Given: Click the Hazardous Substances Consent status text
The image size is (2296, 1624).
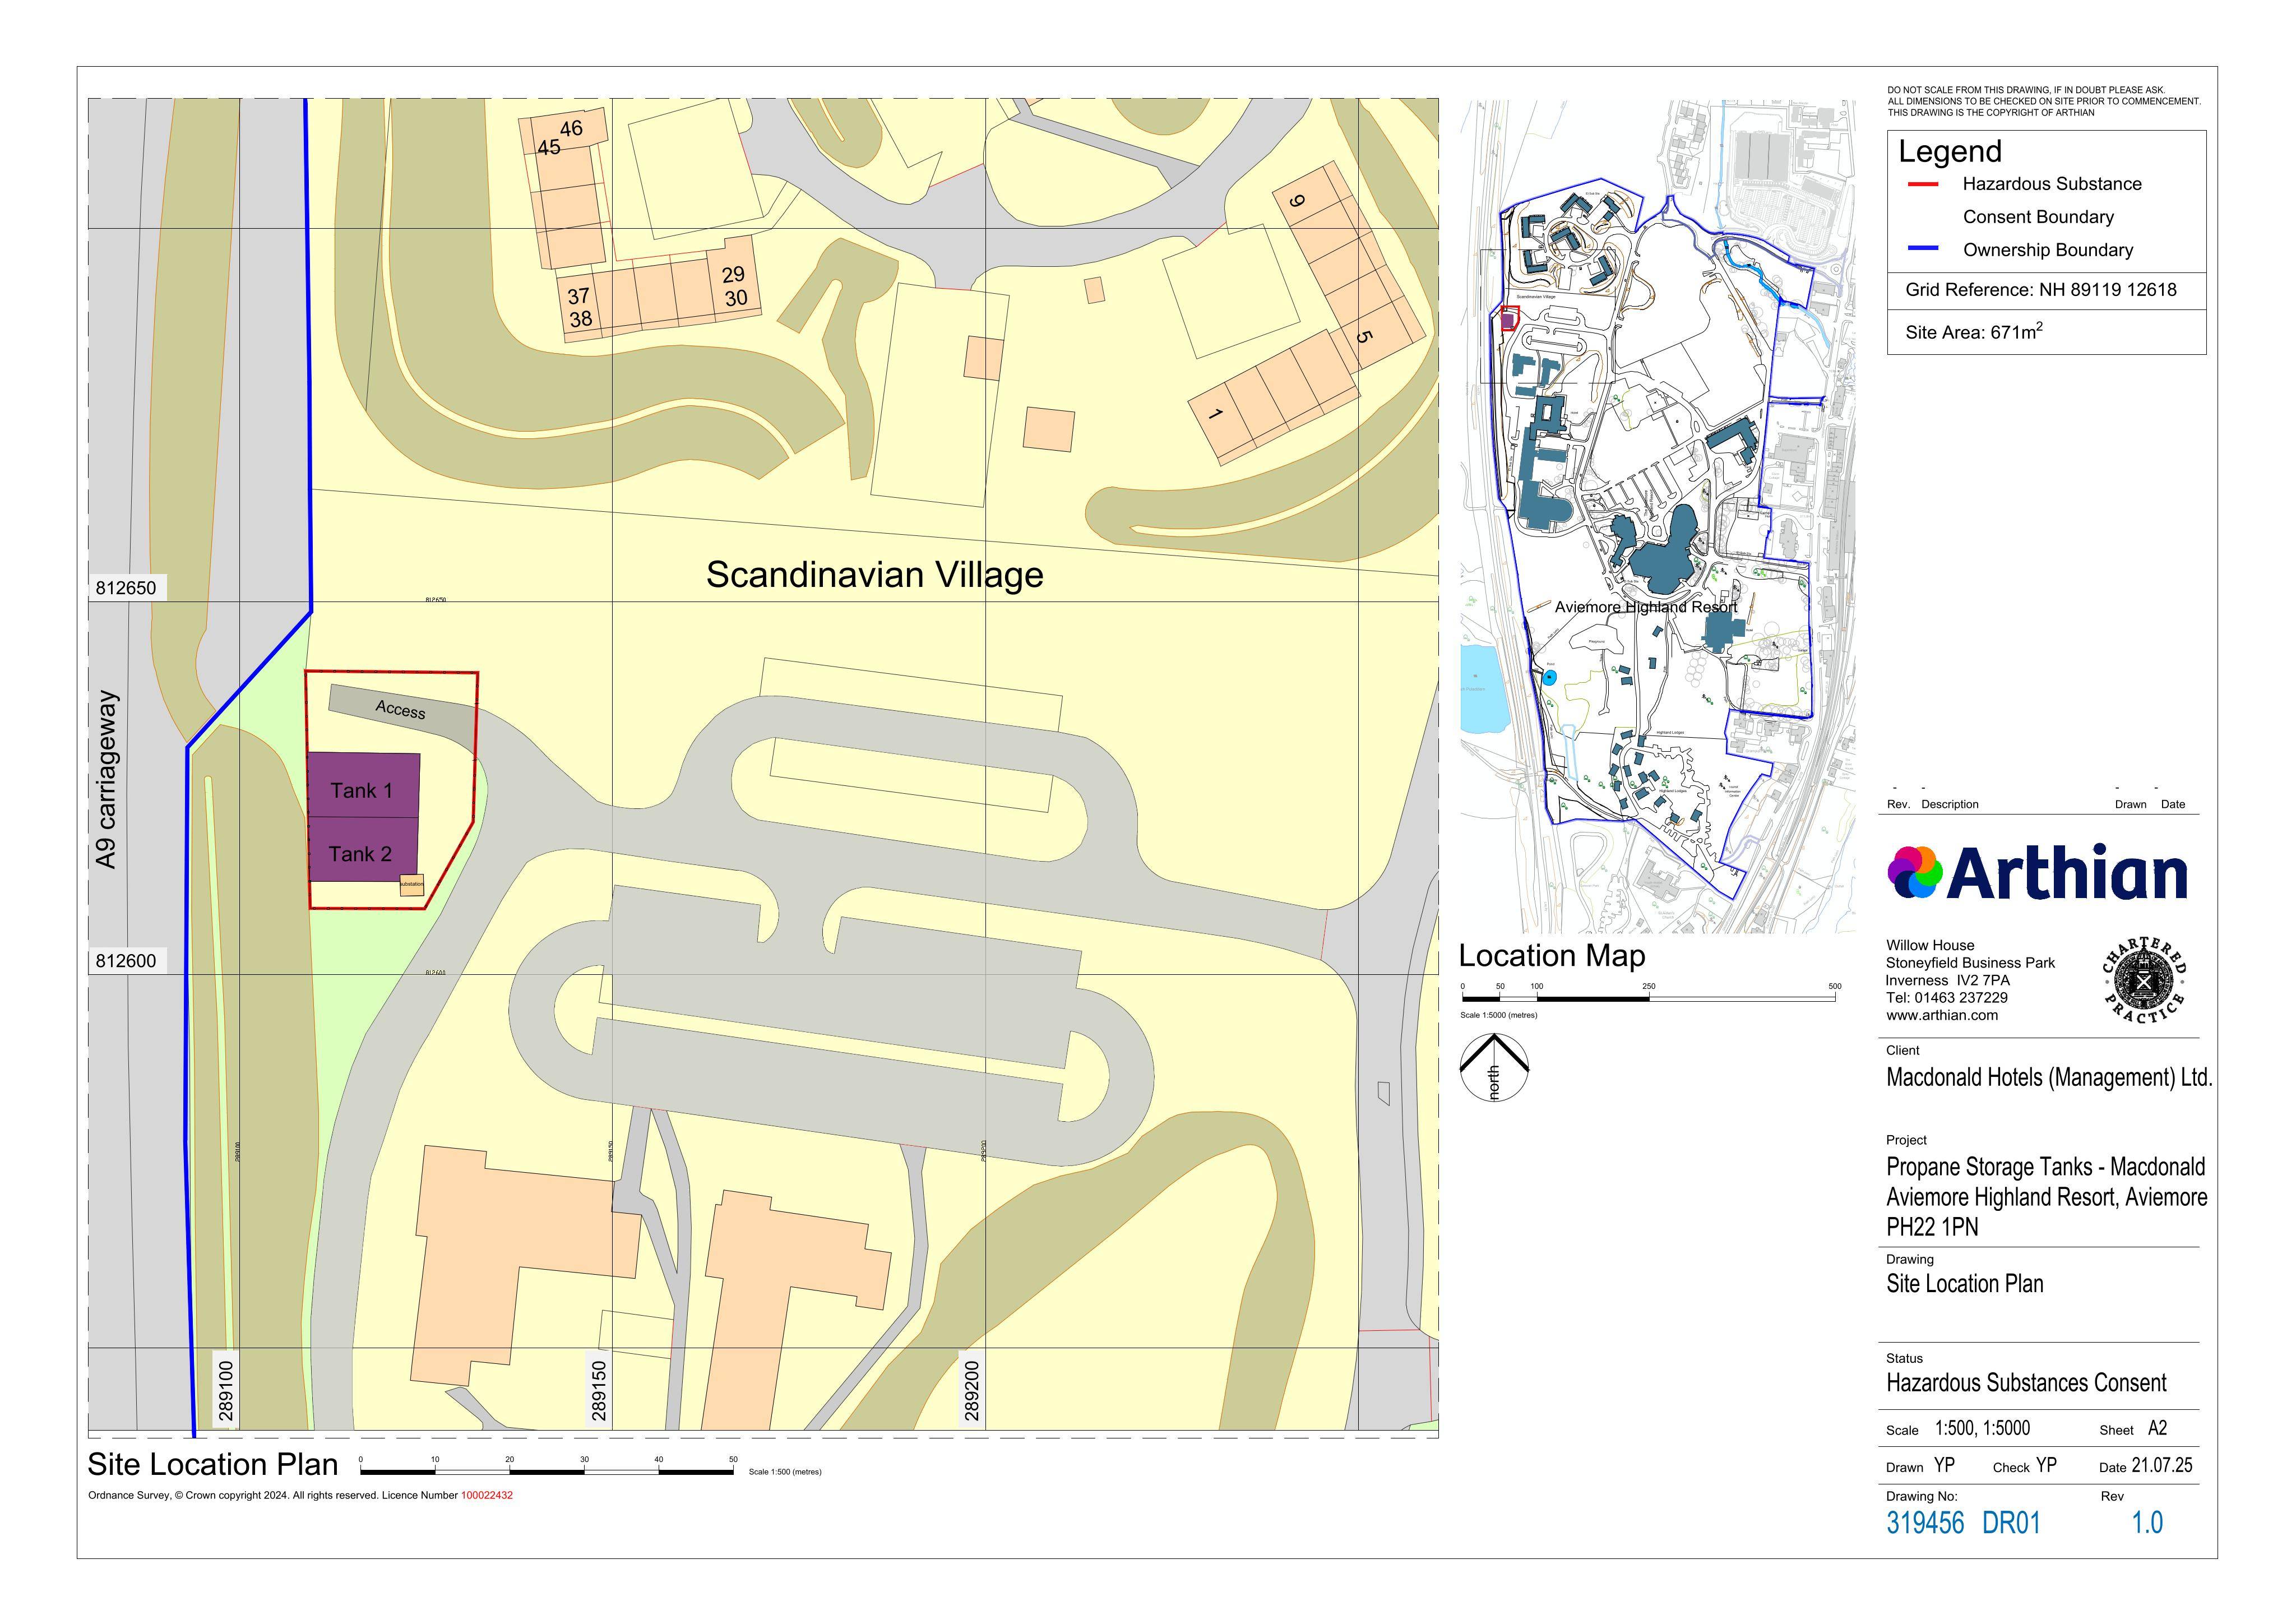Looking at the screenshot, I should pos(2026,1383).
